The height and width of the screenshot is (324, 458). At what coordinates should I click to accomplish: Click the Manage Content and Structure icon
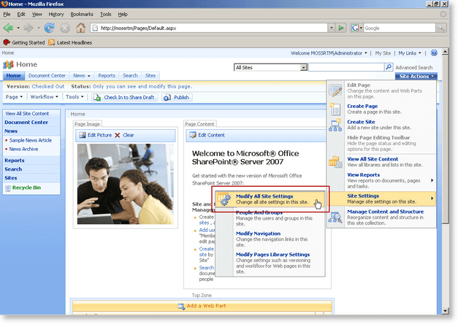(x=335, y=217)
